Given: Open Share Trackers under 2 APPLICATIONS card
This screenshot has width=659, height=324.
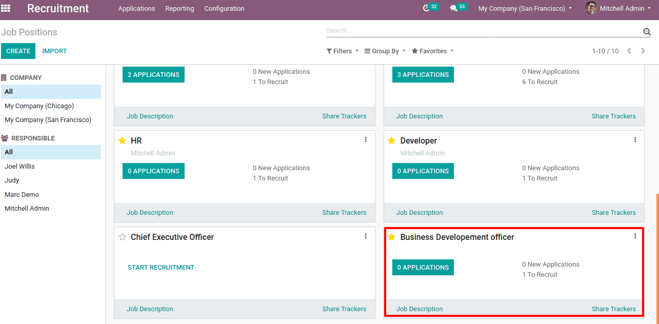Looking at the screenshot, I should pyautogui.click(x=344, y=116).
